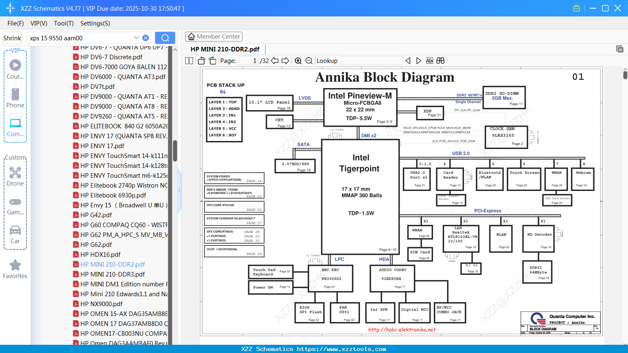Open the Tool(T) menu
The width and height of the screenshot is (628, 353).
64,23
